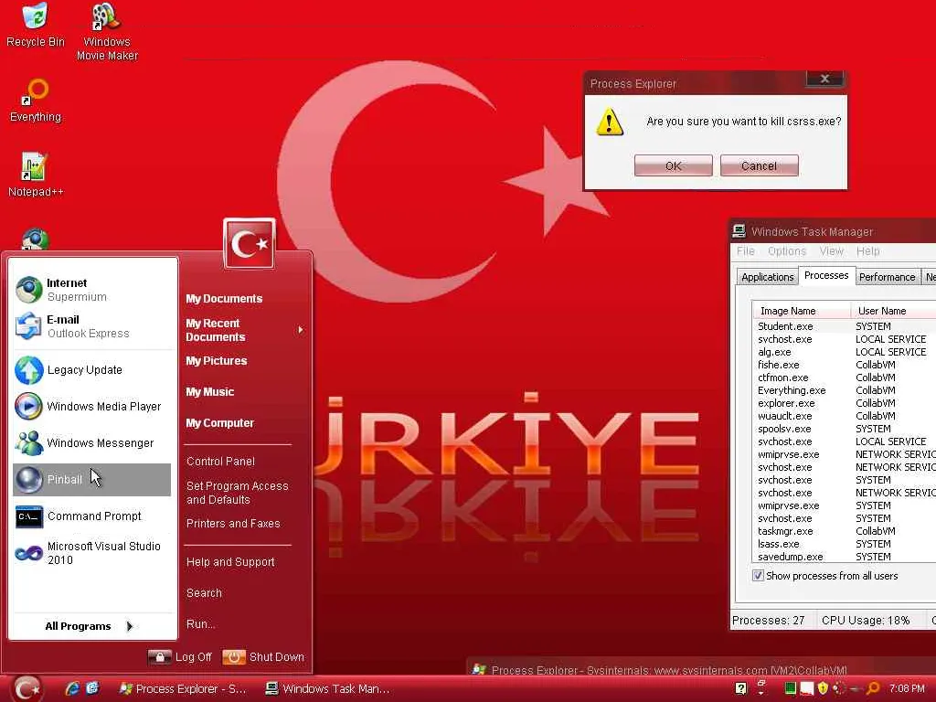Launch Pinball from the Start menu
Screen dimensions: 936x702
[92, 479]
